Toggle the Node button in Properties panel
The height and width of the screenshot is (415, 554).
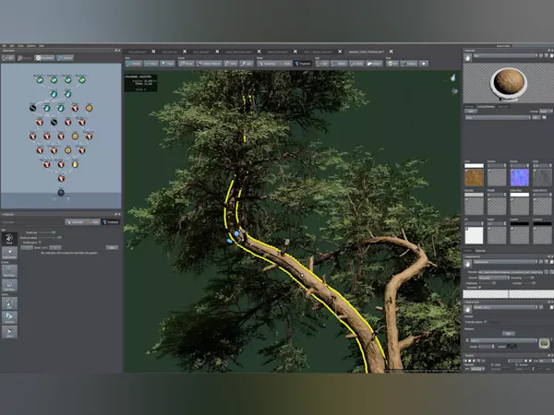coord(93,222)
